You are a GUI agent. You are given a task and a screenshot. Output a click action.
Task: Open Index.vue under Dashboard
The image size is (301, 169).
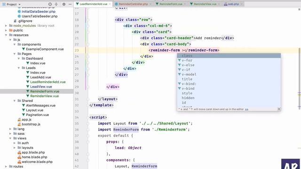38,63
